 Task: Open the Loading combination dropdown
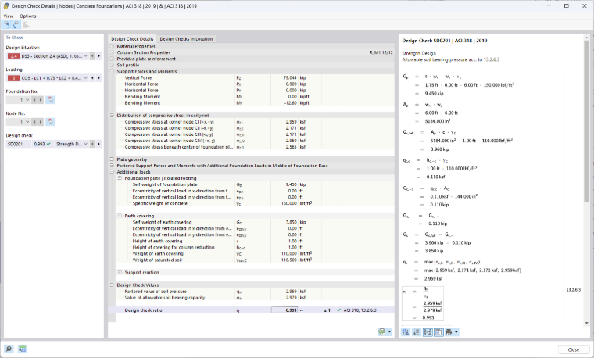point(86,78)
